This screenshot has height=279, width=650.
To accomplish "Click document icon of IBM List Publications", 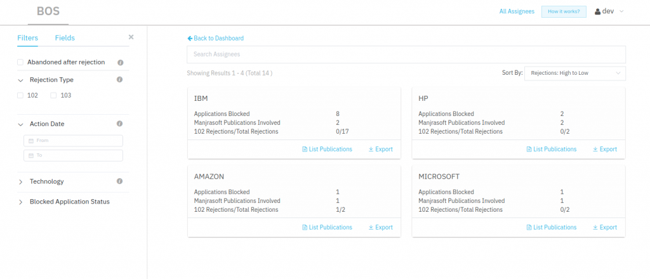I will (x=305, y=149).
